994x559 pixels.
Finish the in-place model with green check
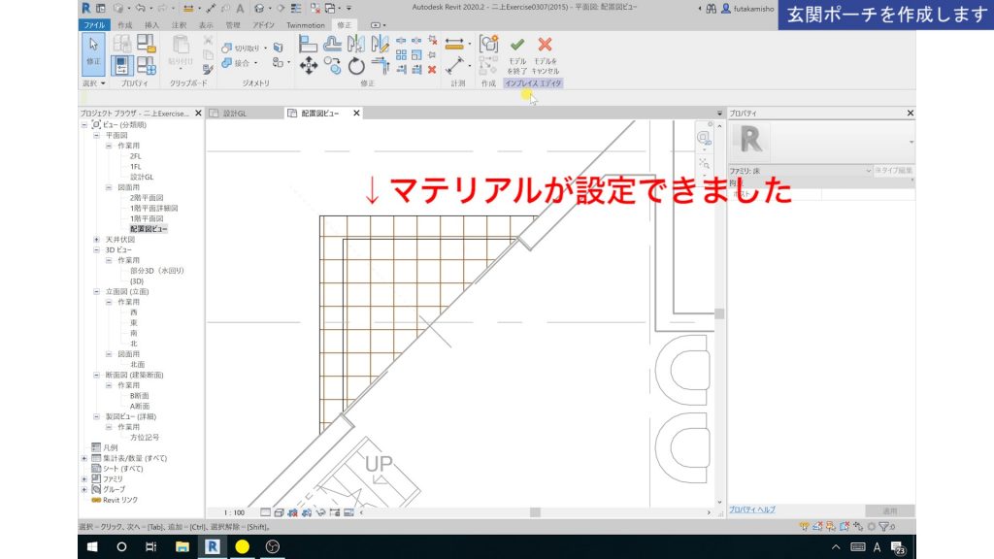tap(517, 45)
